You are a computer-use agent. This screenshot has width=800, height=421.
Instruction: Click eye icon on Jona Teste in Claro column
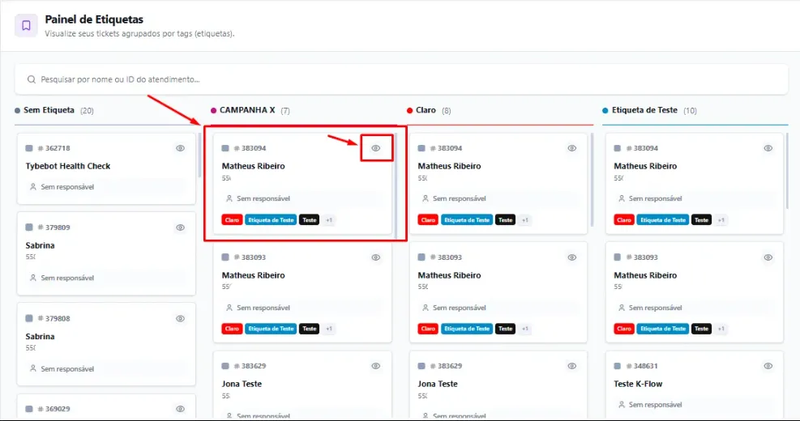572,366
